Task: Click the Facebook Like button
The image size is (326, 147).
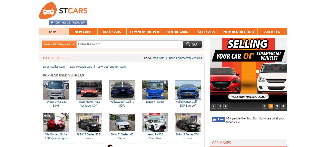Action: pos(218,119)
